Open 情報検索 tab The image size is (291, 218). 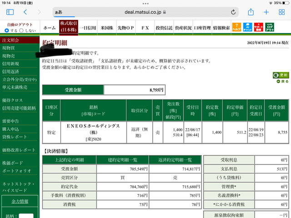coord(221,28)
